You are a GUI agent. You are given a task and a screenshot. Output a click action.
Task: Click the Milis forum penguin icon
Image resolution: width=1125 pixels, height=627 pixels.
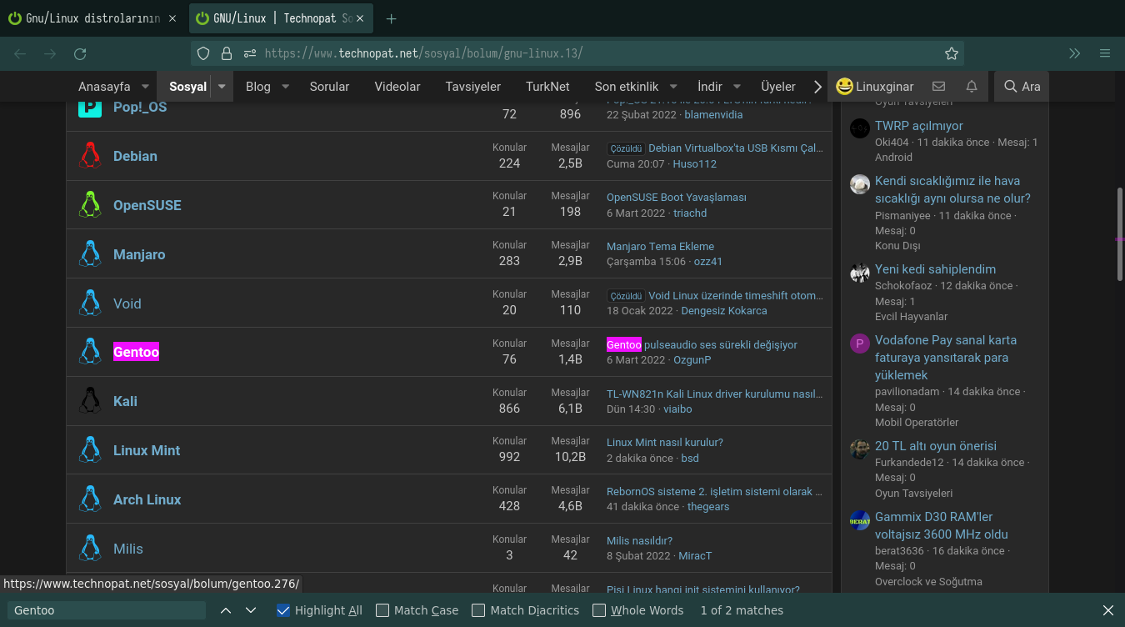[x=90, y=549]
